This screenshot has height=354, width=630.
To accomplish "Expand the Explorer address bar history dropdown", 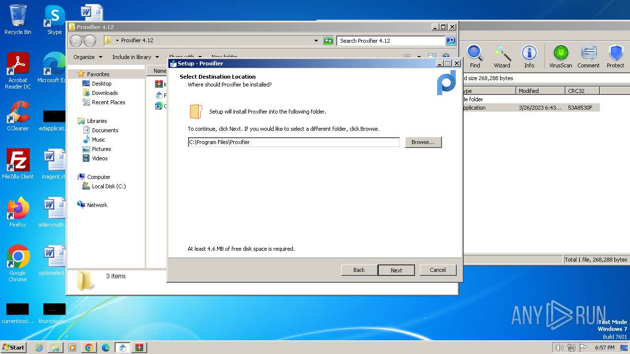I will point(316,41).
